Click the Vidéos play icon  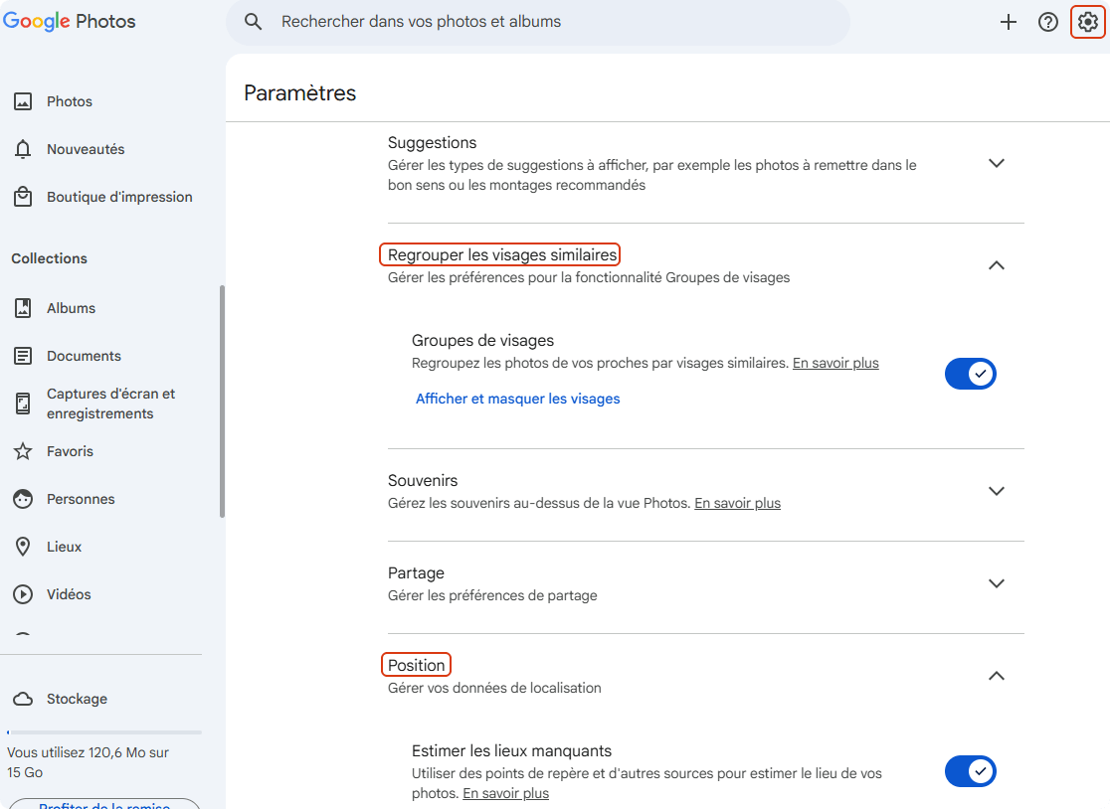pos(23,593)
